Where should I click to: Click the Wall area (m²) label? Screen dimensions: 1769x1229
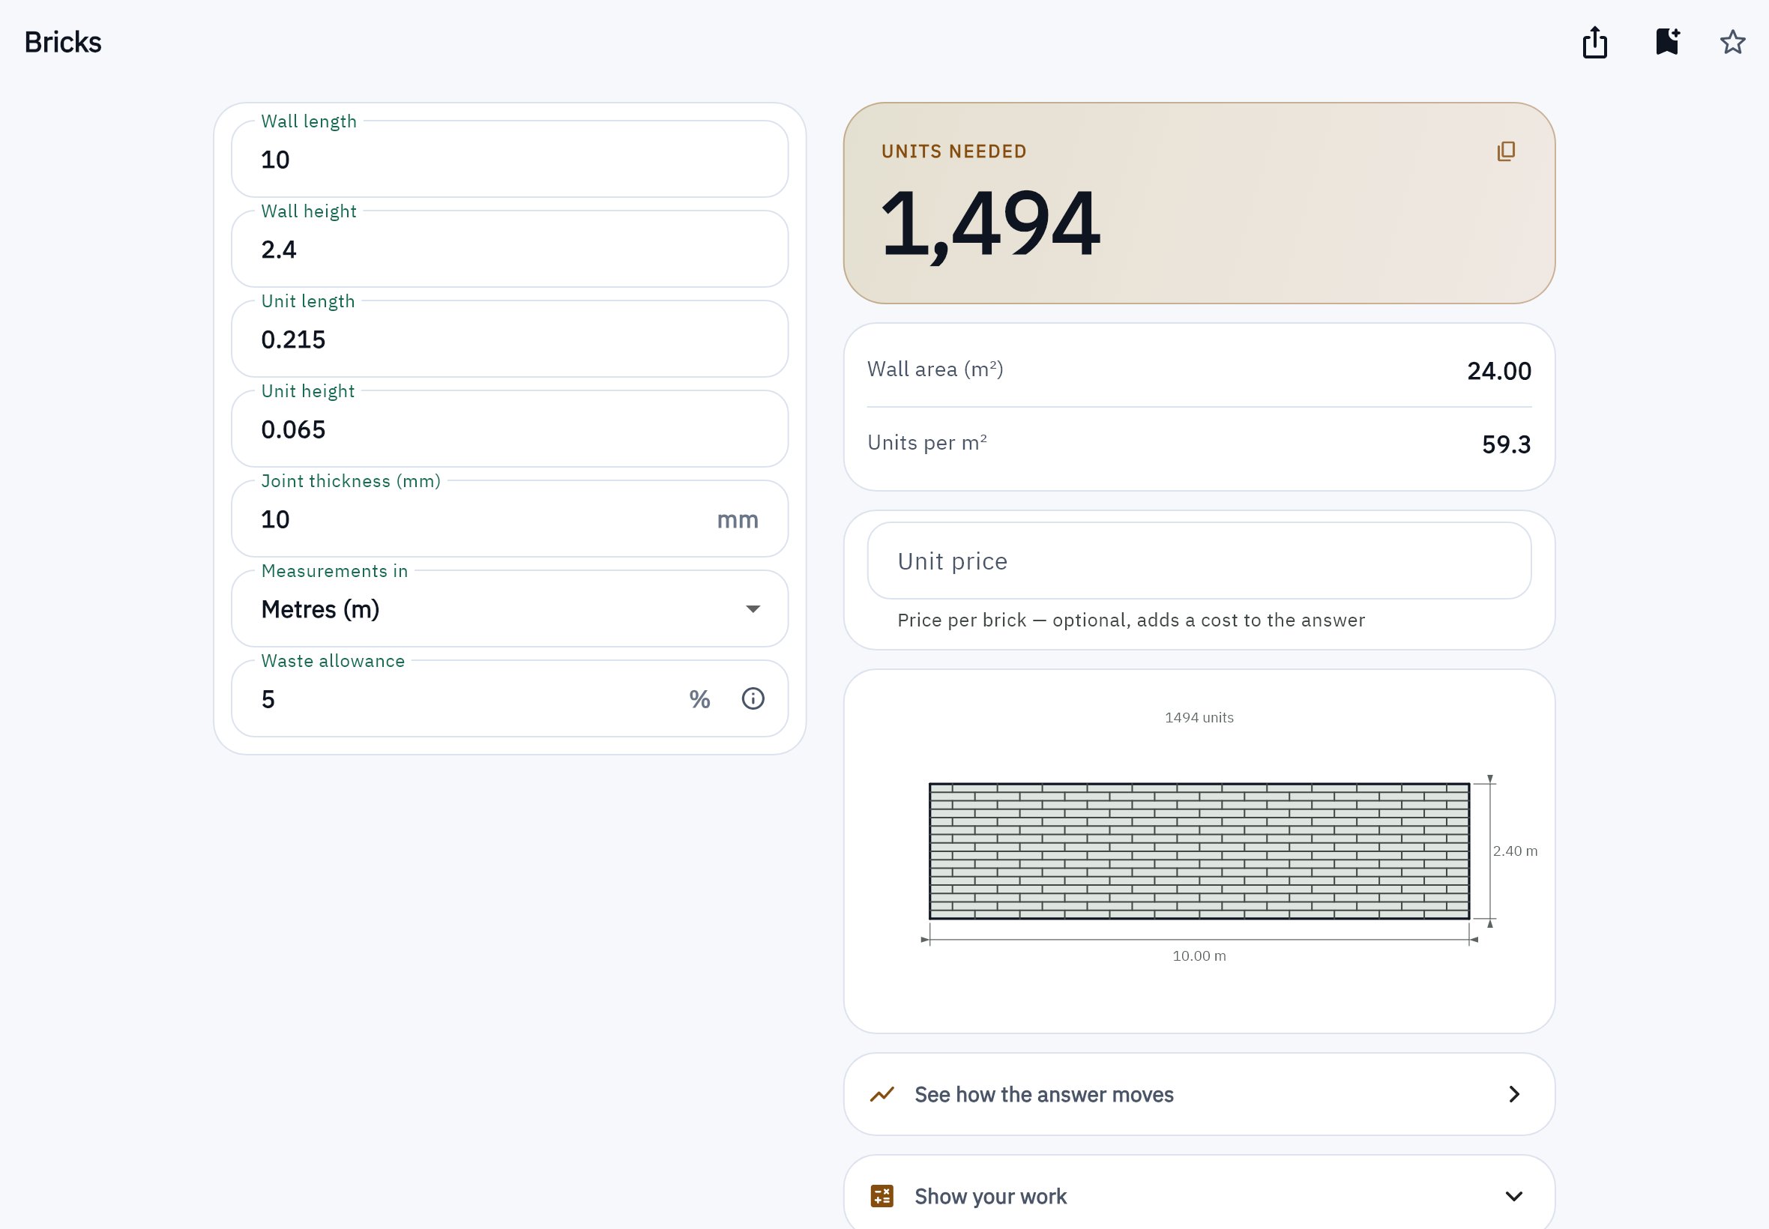coord(935,369)
